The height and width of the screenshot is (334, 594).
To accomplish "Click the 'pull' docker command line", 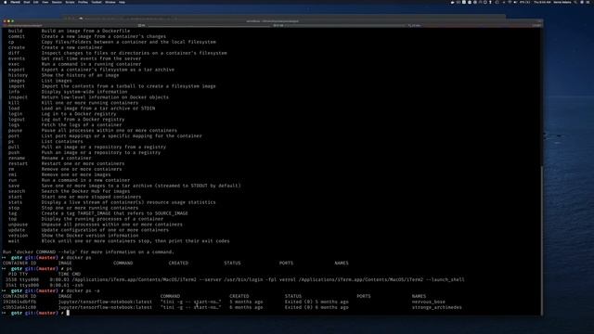I will point(87,147).
